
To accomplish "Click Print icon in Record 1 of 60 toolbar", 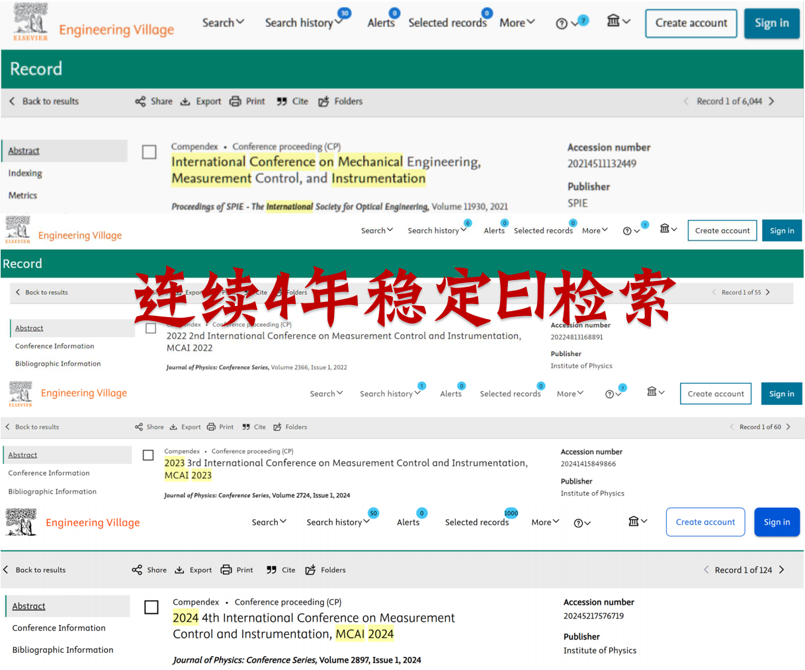I will pyautogui.click(x=212, y=427).
